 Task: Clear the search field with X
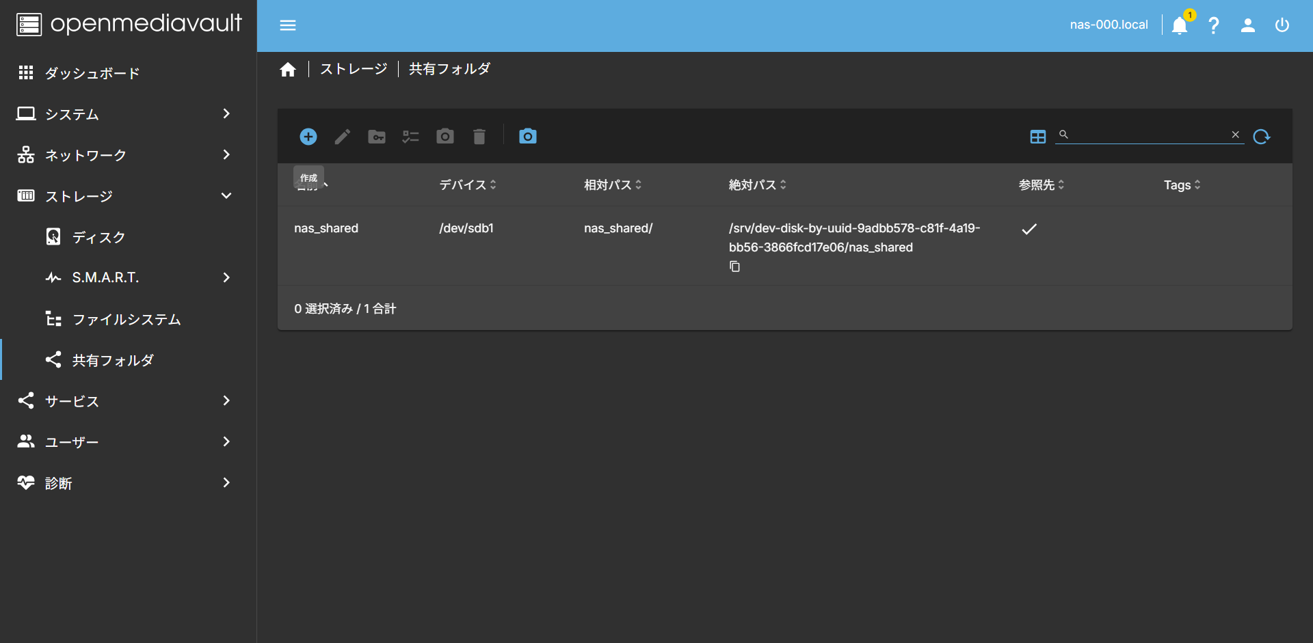(x=1236, y=135)
